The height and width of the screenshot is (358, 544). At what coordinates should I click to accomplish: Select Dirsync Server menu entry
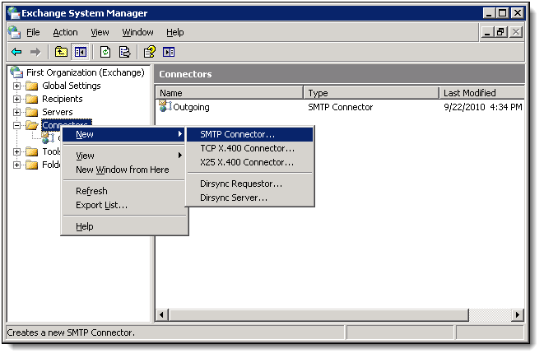point(250,198)
